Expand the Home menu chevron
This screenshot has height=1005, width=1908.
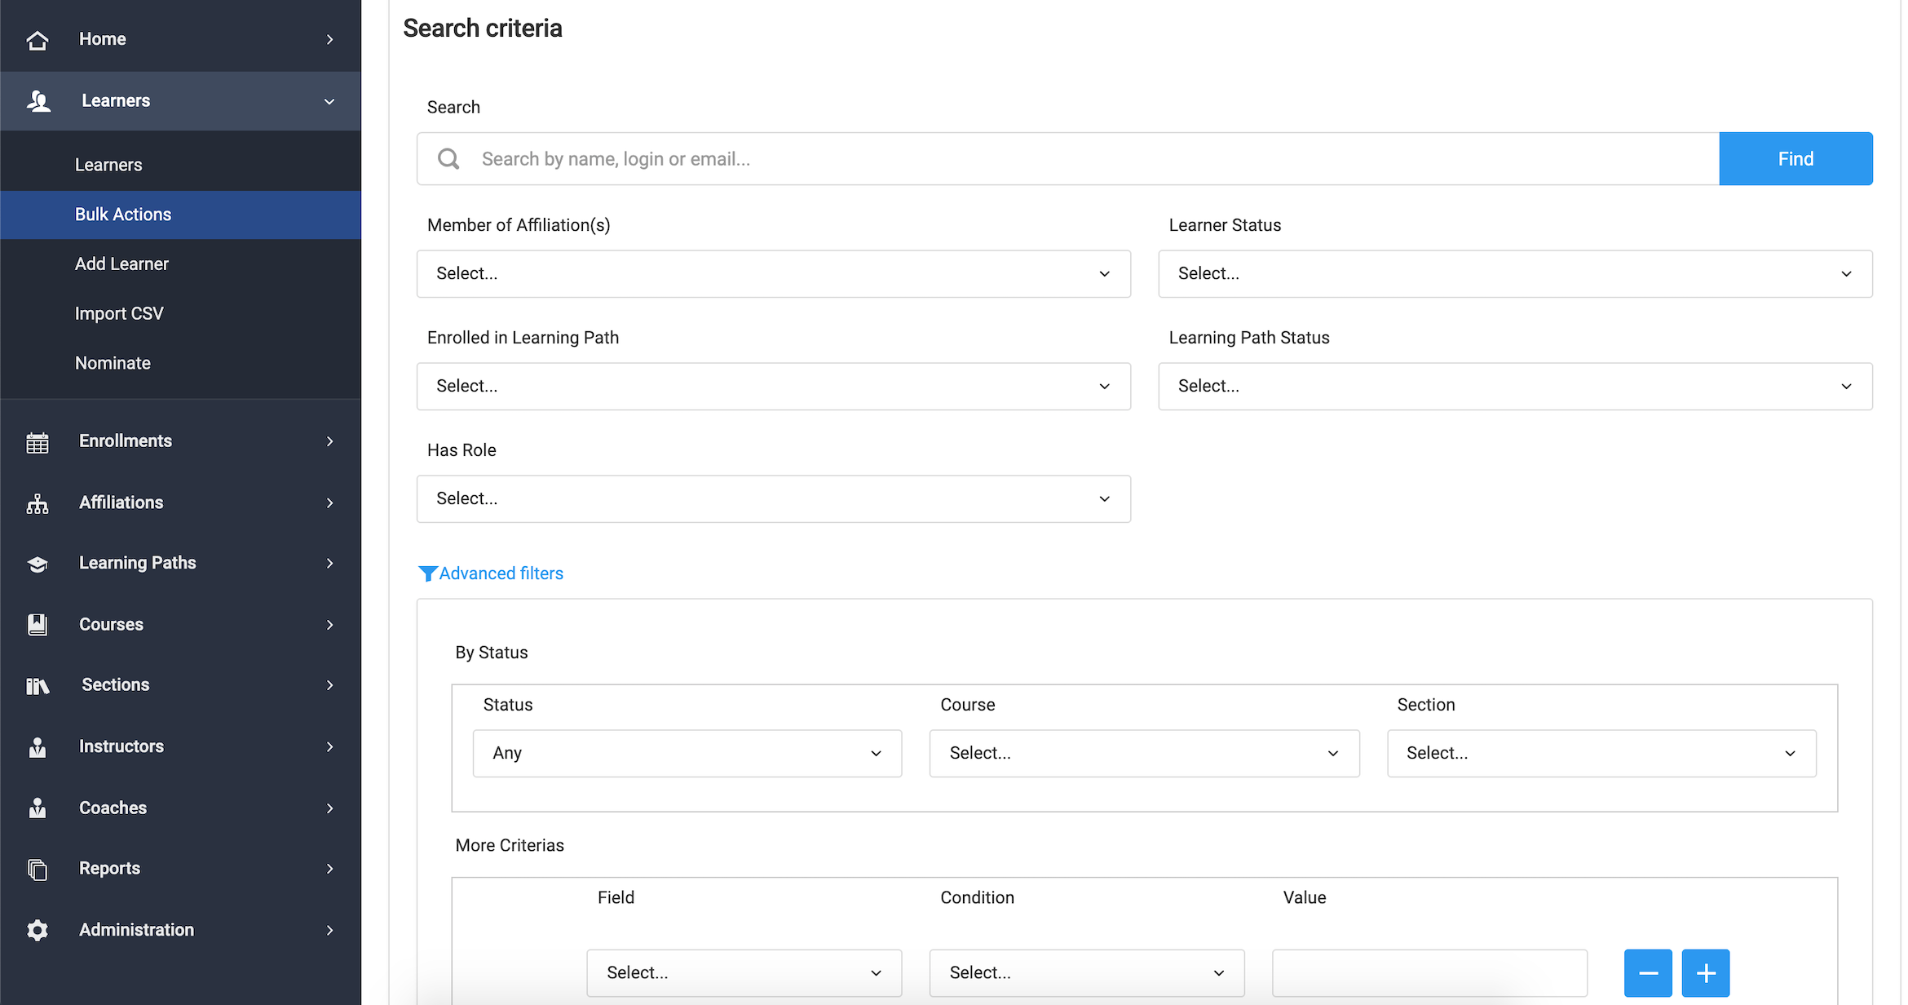pos(330,39)
